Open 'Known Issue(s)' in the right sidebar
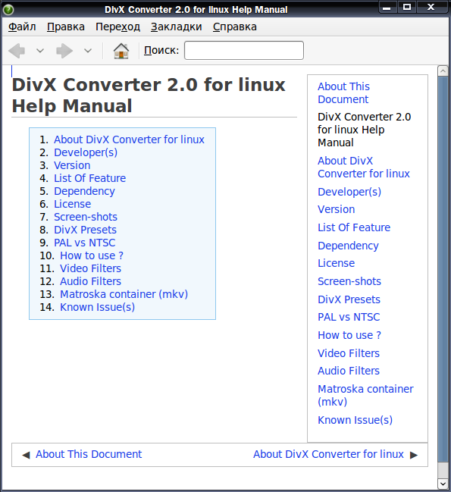Image resolution: width=451 pixels, height=492 pixels. tap(355, 420)
